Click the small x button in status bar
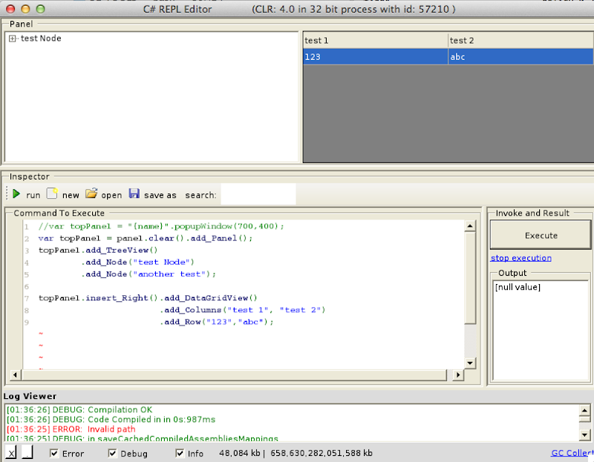The height and width of the screenshot is (462, 594). click(x=11, y=453)
